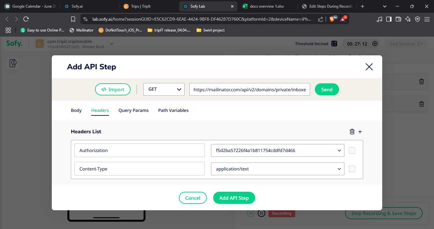Bookmark this page

tap(73, 19)
